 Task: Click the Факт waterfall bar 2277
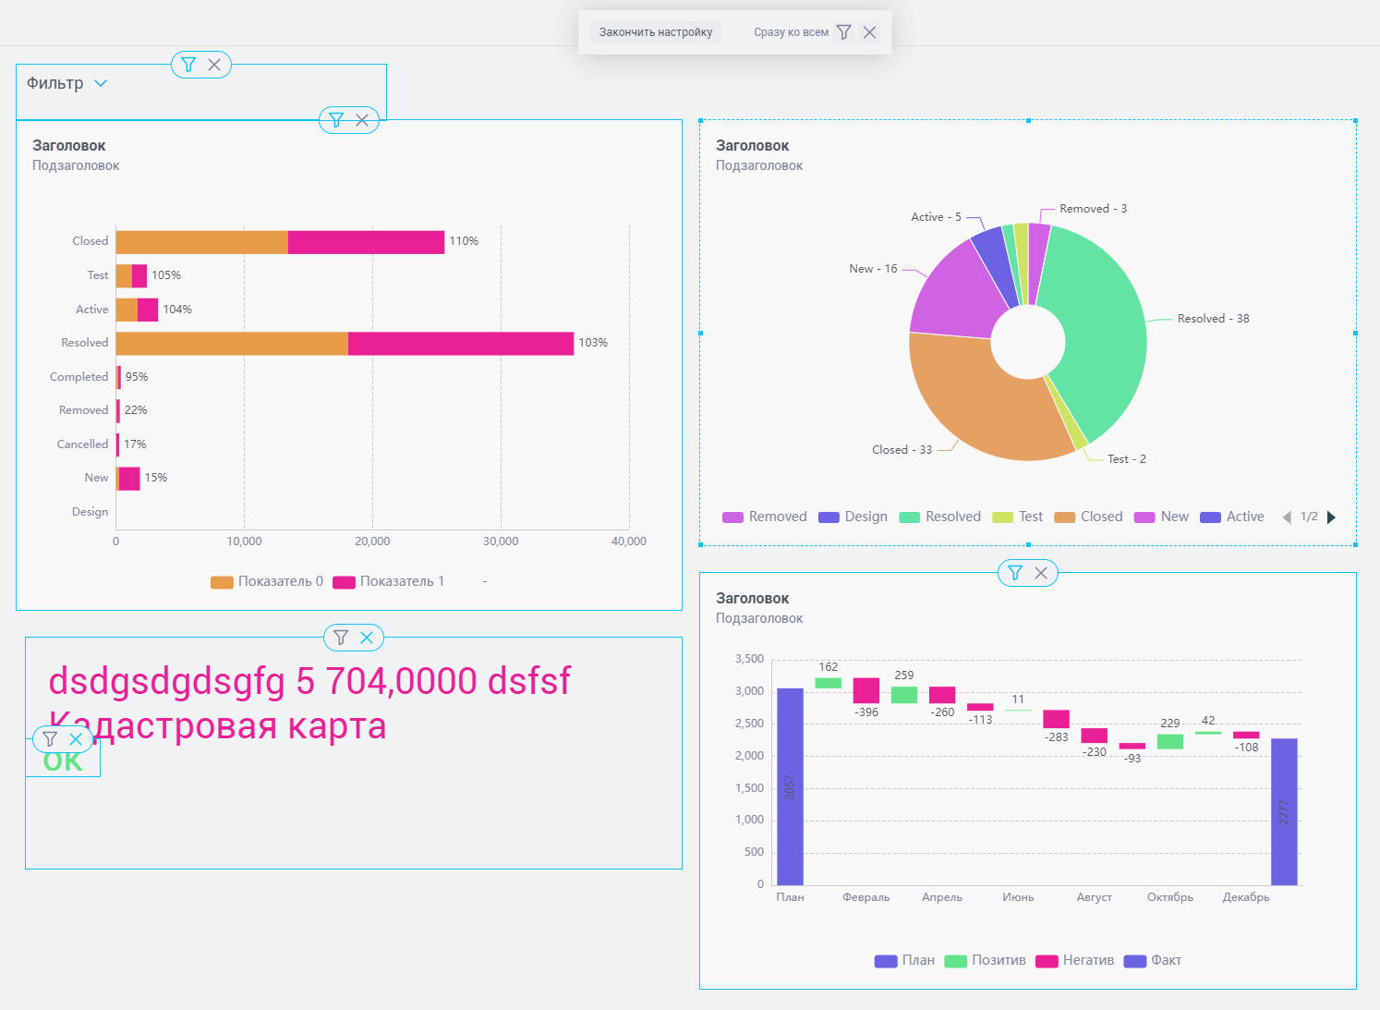[x=1284, y=811]
